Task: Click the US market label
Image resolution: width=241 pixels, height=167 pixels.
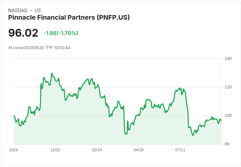Action: pyautogui.click(x=38, y=10)
